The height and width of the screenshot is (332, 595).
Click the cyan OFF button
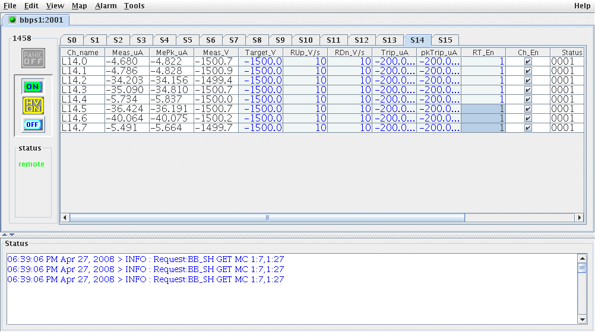click(x=33, y=124)
